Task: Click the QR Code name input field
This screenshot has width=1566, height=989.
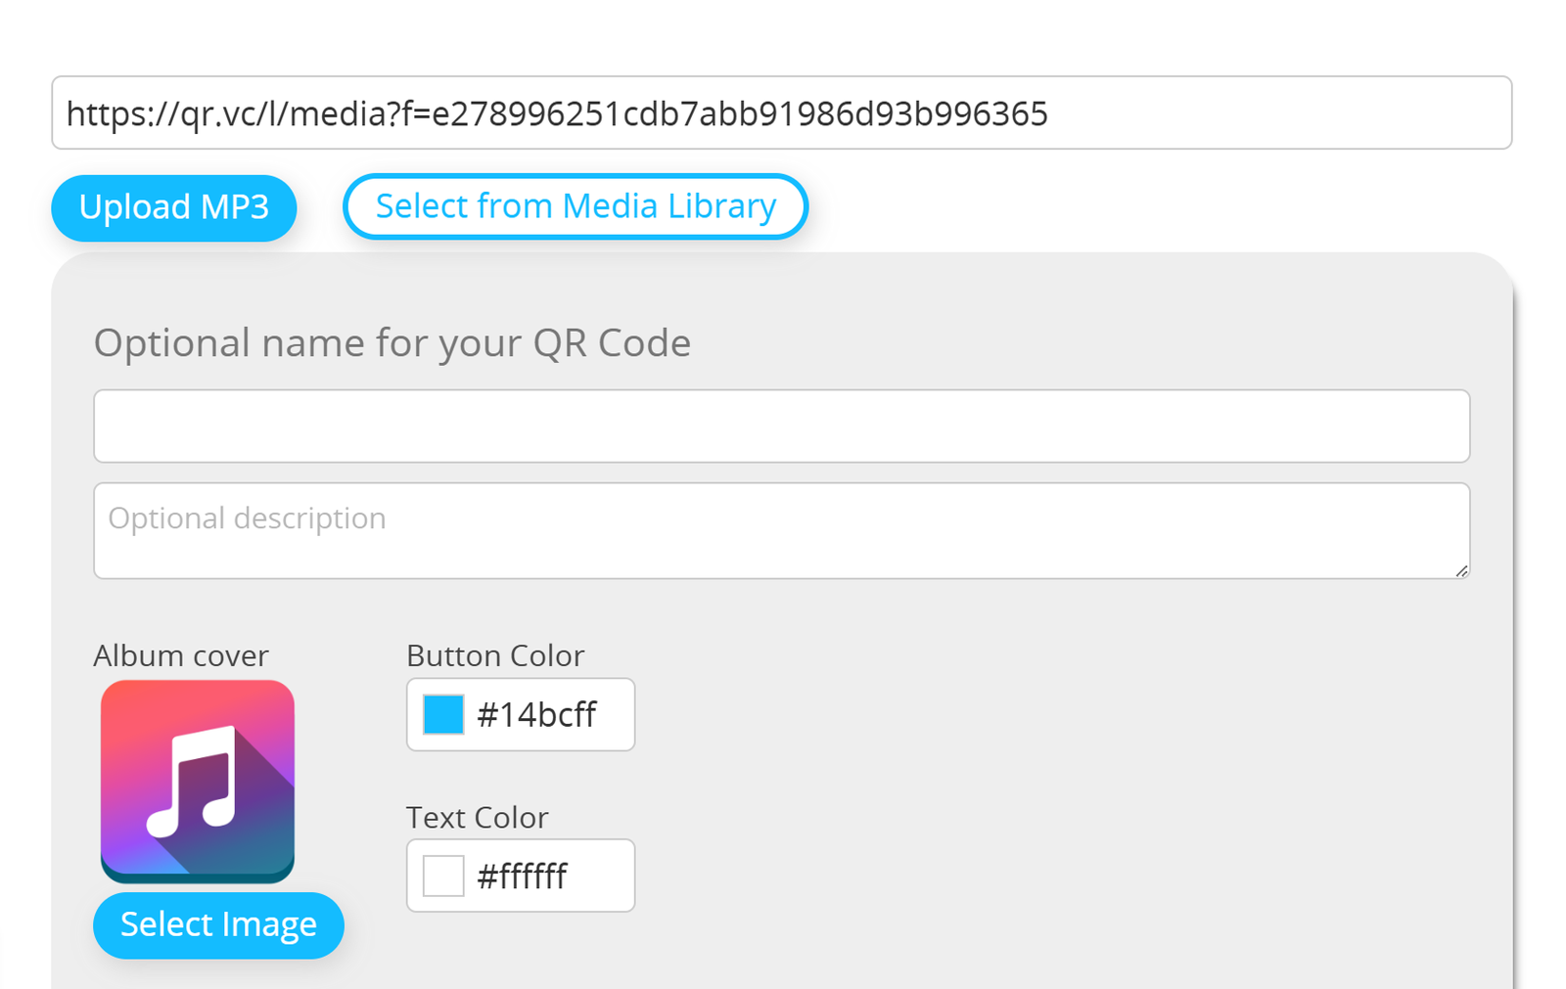Action: [781, 426]
